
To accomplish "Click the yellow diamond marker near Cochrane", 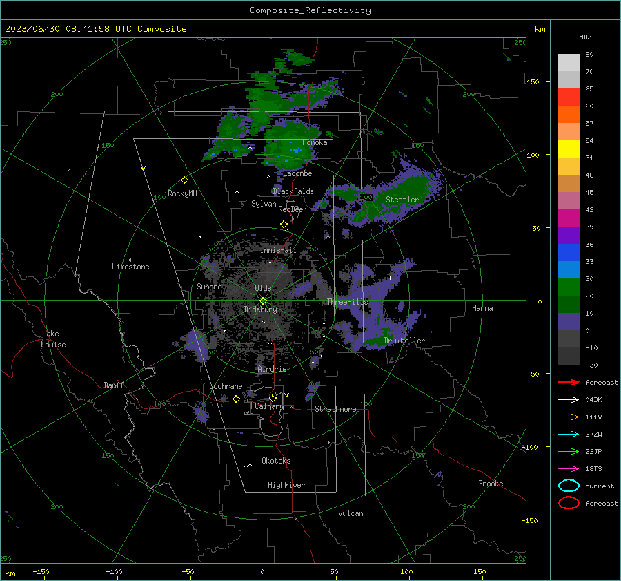I will (236, 399).
